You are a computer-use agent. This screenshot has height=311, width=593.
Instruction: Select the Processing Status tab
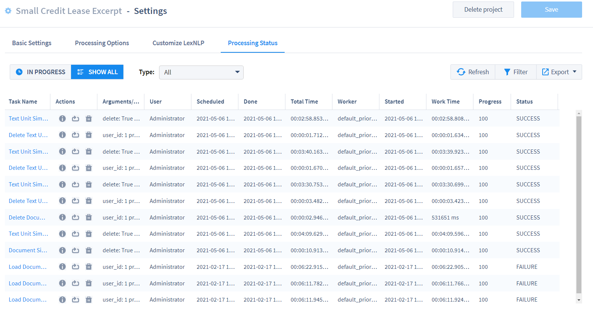(253, 43)
